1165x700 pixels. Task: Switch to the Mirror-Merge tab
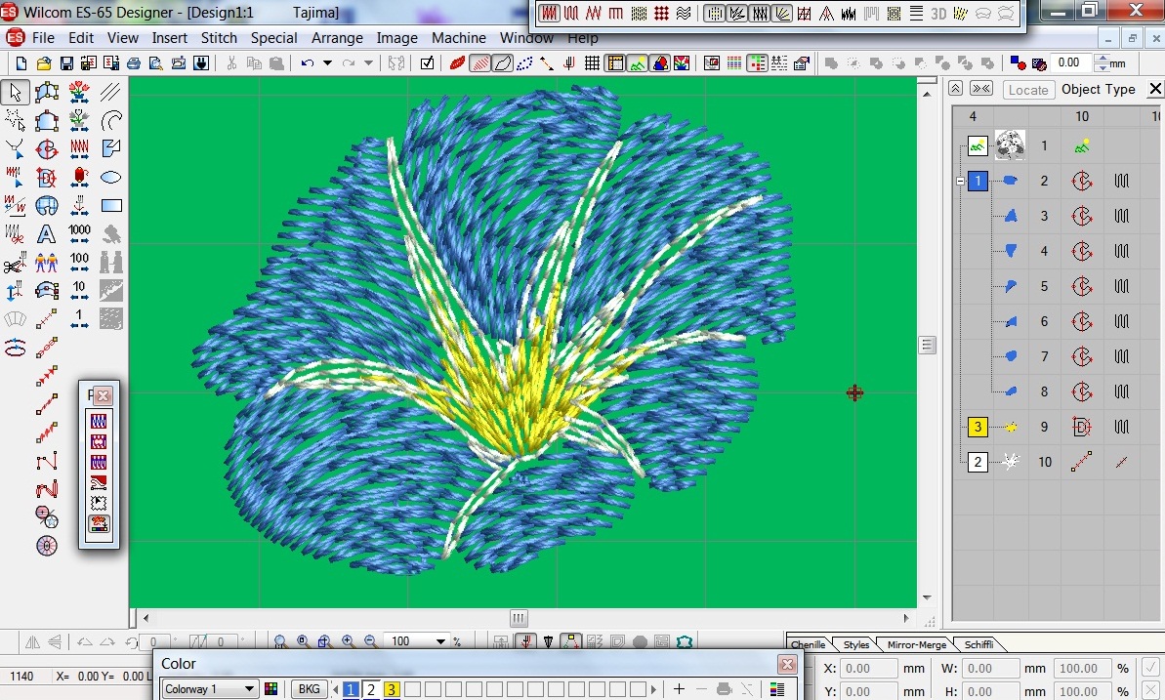pyautogui.click(x=917, y=645)
